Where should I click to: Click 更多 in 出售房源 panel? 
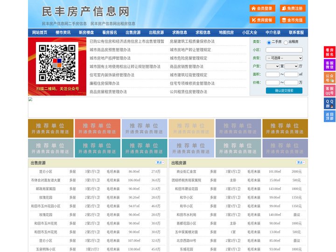coord(160,162)
